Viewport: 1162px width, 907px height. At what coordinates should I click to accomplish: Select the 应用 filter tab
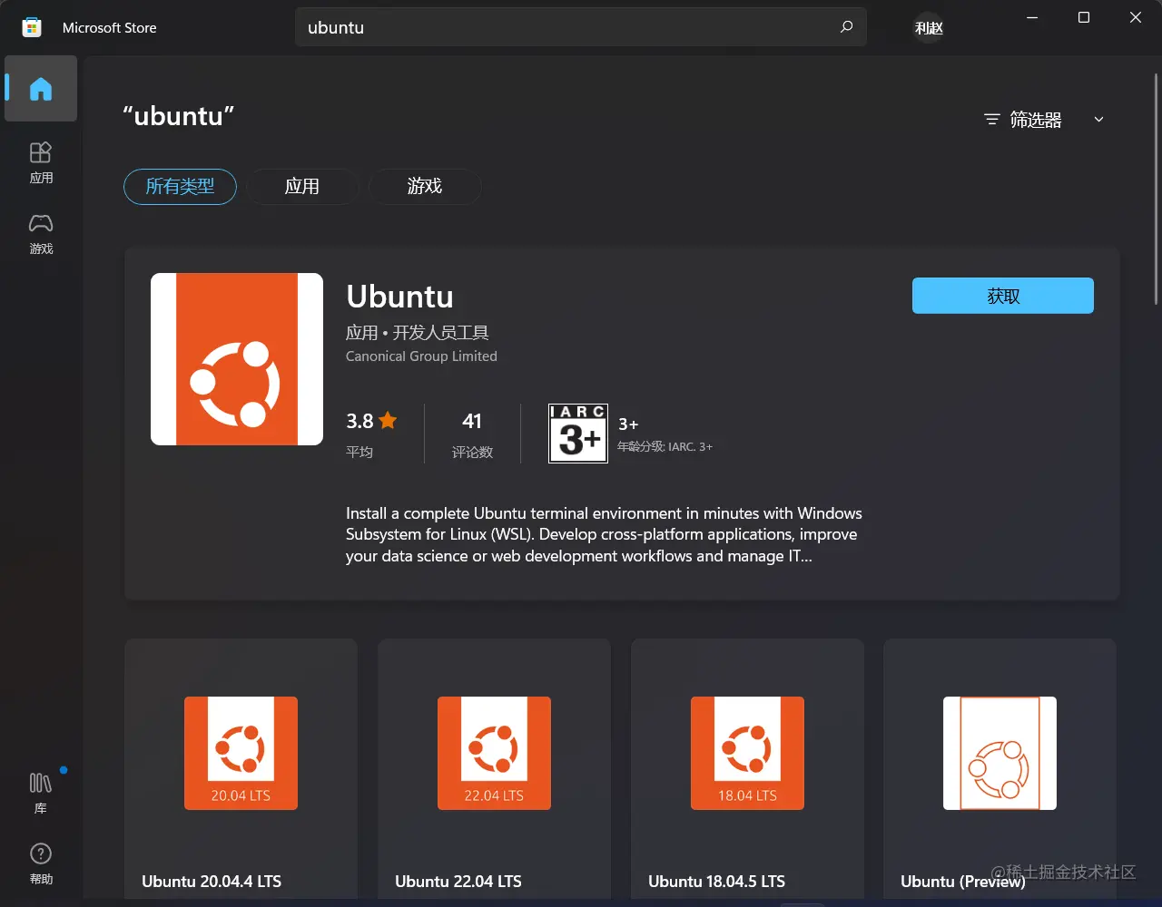coord(302,187)
